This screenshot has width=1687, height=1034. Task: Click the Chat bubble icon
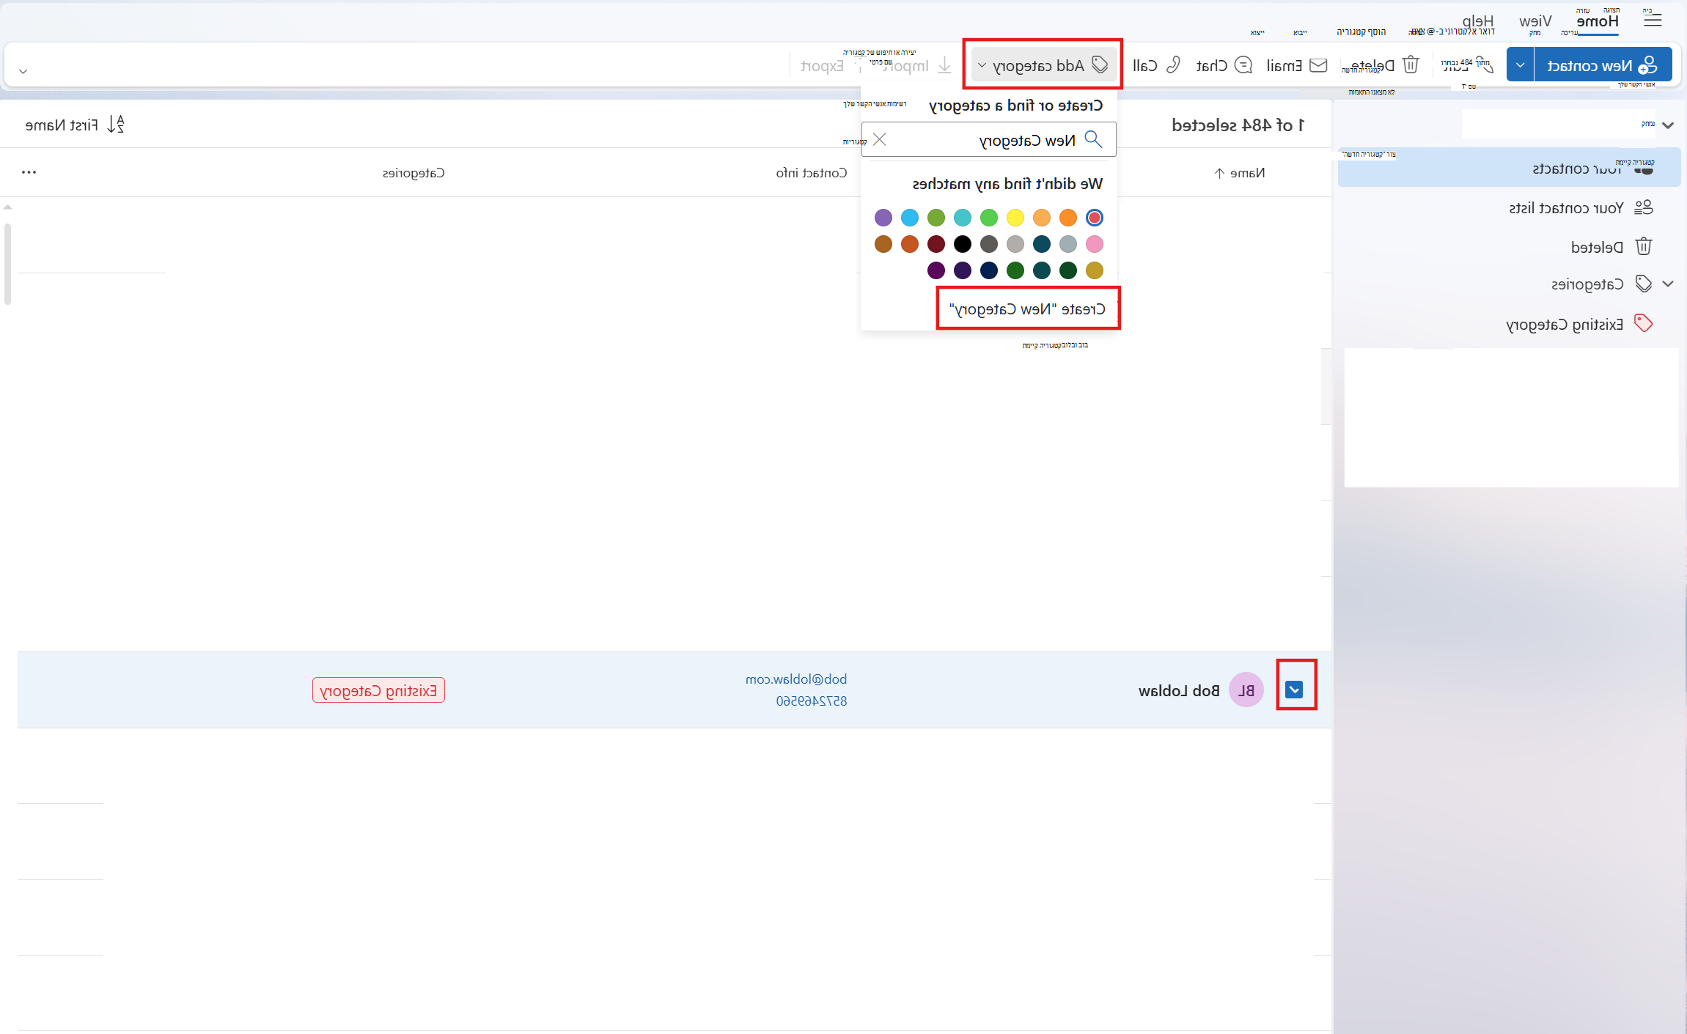[1243, 65]
